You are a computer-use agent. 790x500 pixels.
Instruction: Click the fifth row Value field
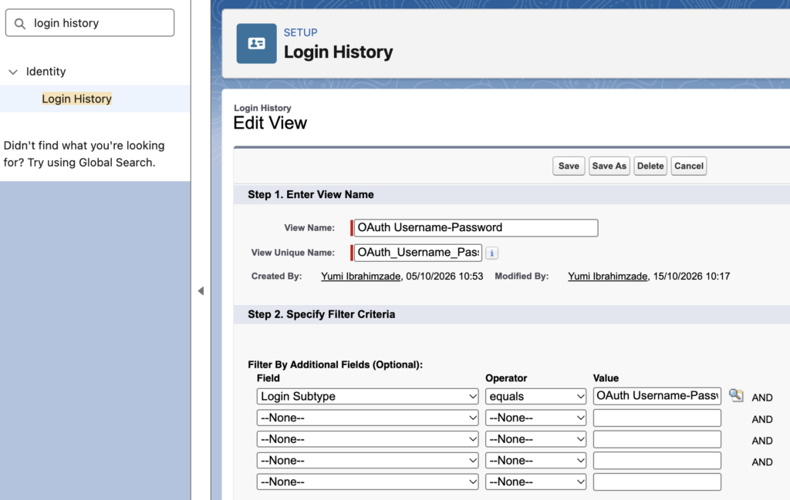coord(657,482)
